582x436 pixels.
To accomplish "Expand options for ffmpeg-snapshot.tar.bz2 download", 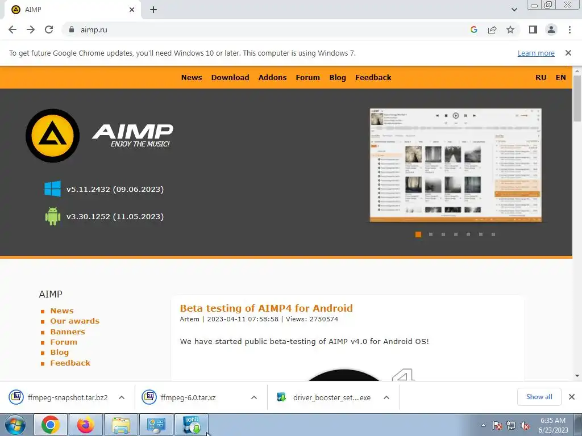I will click(x=122, y=397).
